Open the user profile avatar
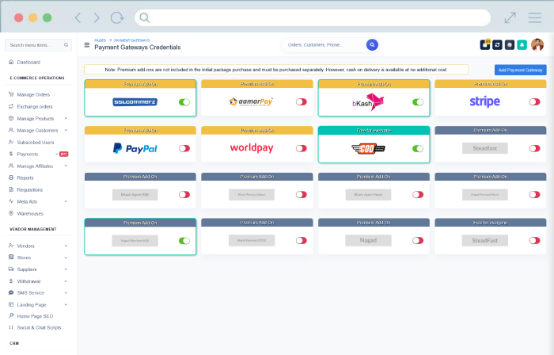The image size is (554, 355). pos(537,45)
